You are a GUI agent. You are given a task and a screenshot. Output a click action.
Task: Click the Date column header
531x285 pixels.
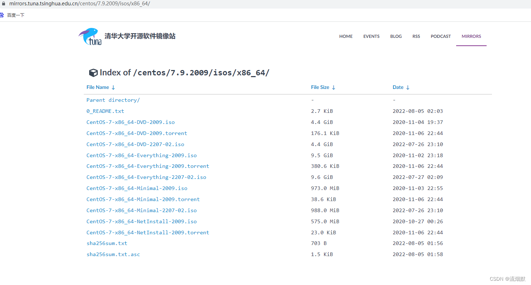tap(398, 87)
